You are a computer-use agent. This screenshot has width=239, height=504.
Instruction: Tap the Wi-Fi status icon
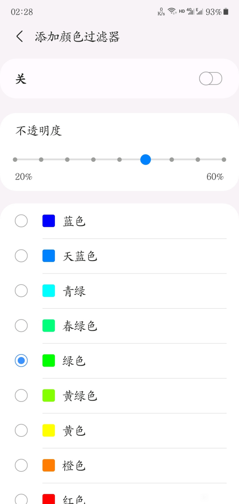click(x=172, y=12)
